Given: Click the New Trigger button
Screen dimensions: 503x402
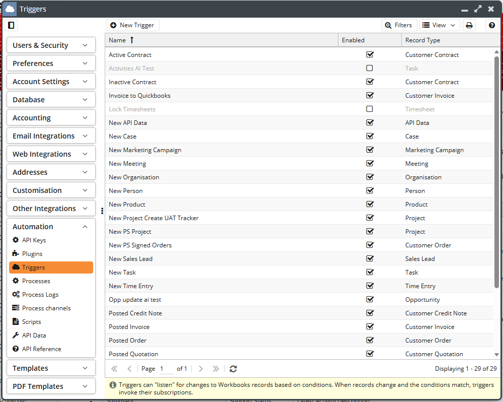Looking at the screenshot, I should tap(132, 25).
